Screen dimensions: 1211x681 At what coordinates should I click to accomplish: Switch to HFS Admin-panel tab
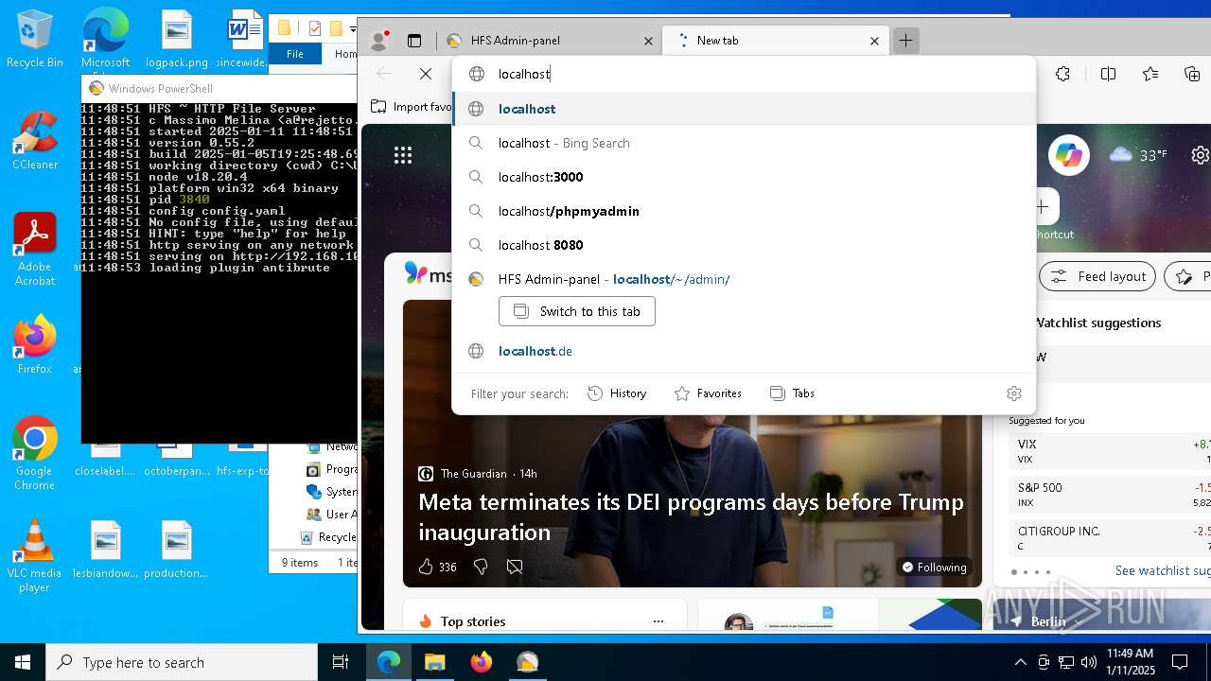point(549,41)
